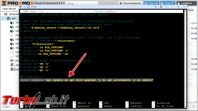This screenshot has width=198, height=111.
Task: Click the Uptime column header
Action: (193, 23)
